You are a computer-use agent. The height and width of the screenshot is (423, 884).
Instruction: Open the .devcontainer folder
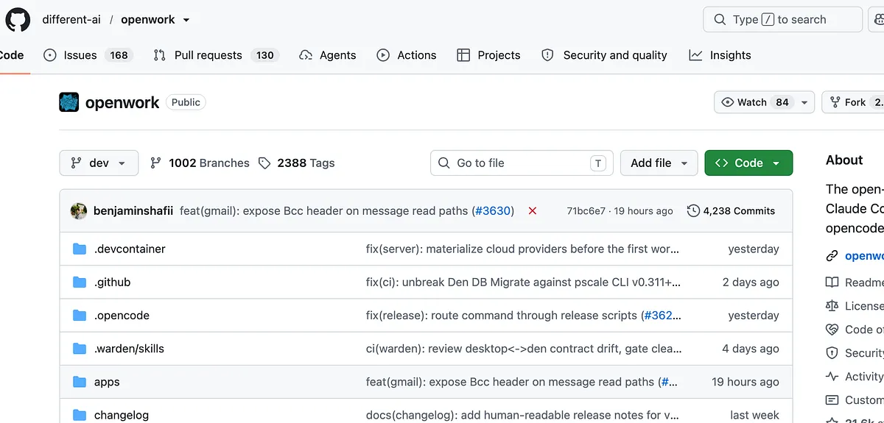(130, 249)
